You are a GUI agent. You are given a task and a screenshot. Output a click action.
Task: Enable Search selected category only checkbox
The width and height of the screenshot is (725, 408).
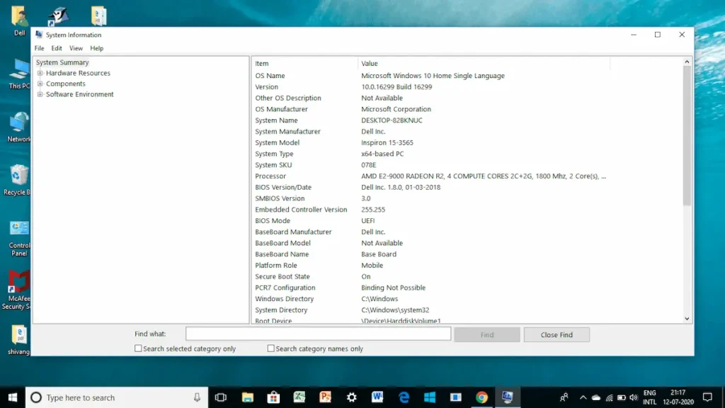[x=138, y=348]
